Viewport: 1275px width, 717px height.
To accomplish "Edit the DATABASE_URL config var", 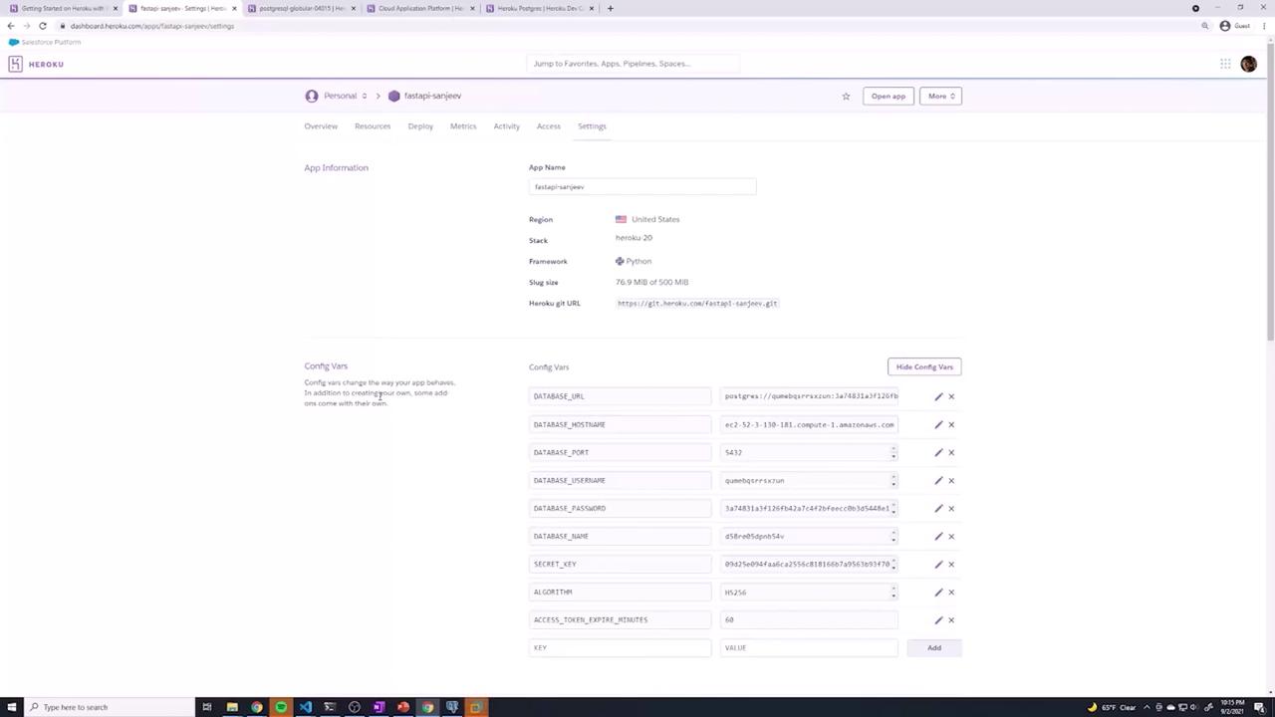I will click(x=938, y=396).
